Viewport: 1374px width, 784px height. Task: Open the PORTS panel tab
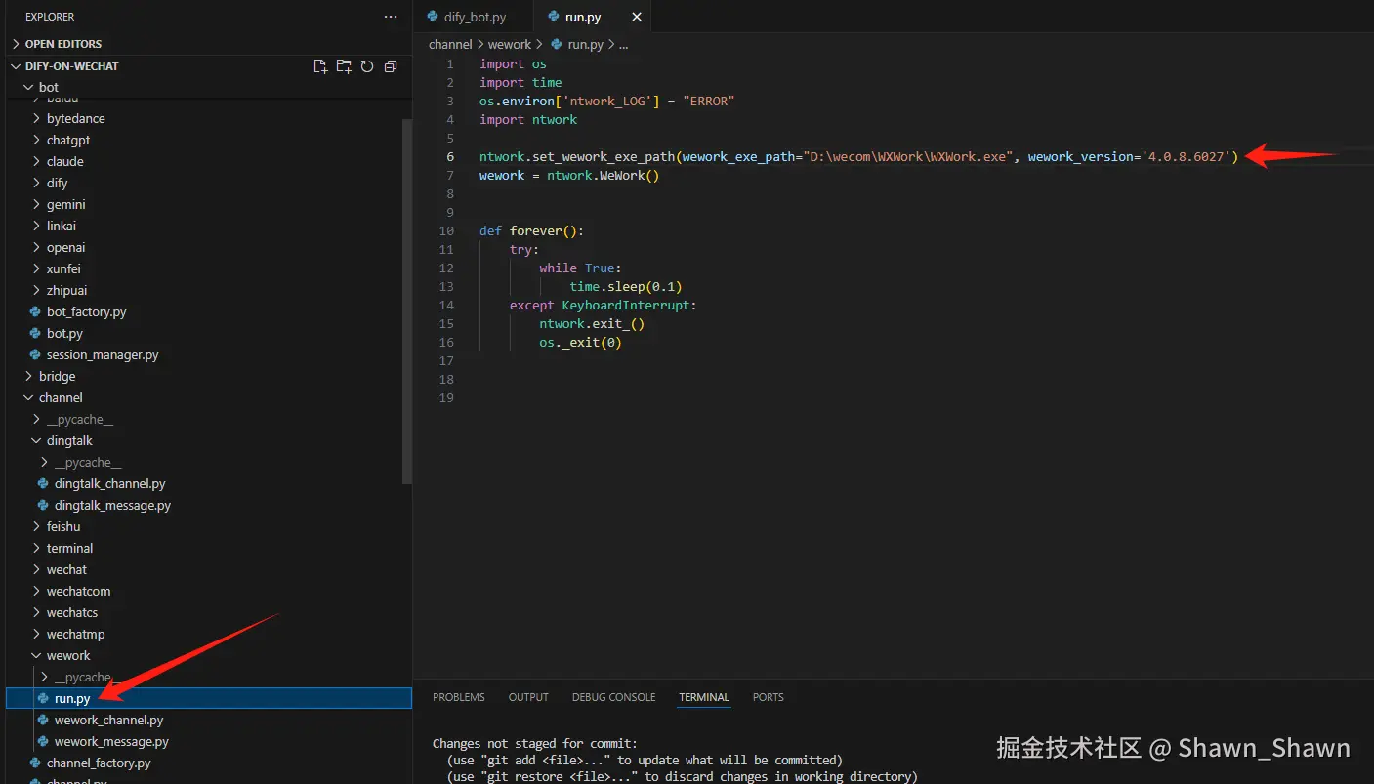768,697
